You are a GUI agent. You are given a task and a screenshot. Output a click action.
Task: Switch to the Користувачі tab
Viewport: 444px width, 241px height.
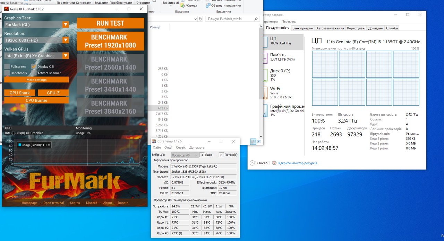356,28
